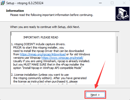
Task: Click the 'need to install the npcap Driver' line
Action: (49, 51)
